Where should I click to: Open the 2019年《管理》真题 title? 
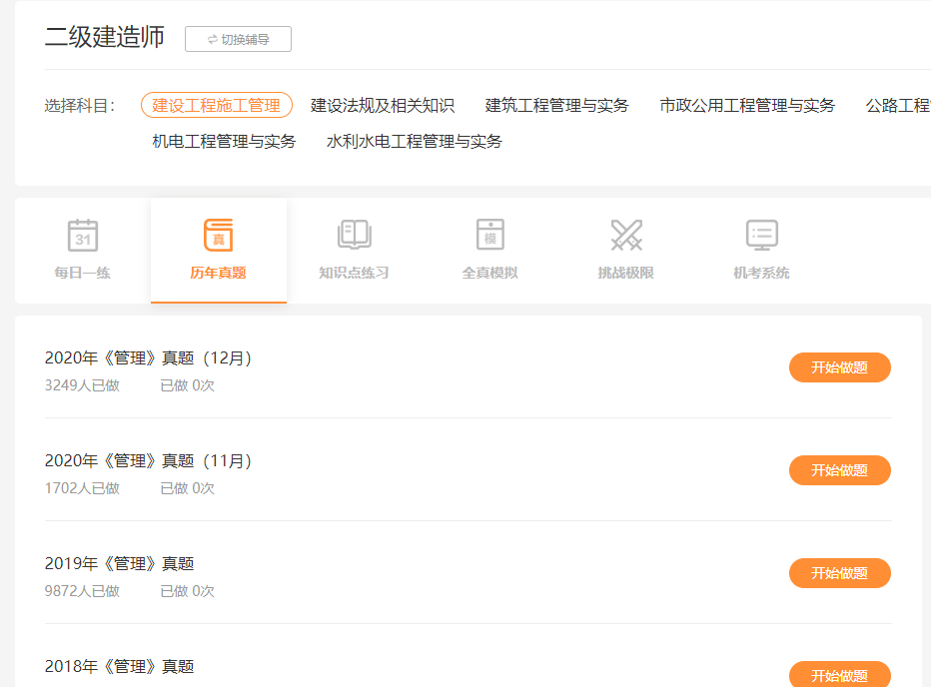pos(119,564)
